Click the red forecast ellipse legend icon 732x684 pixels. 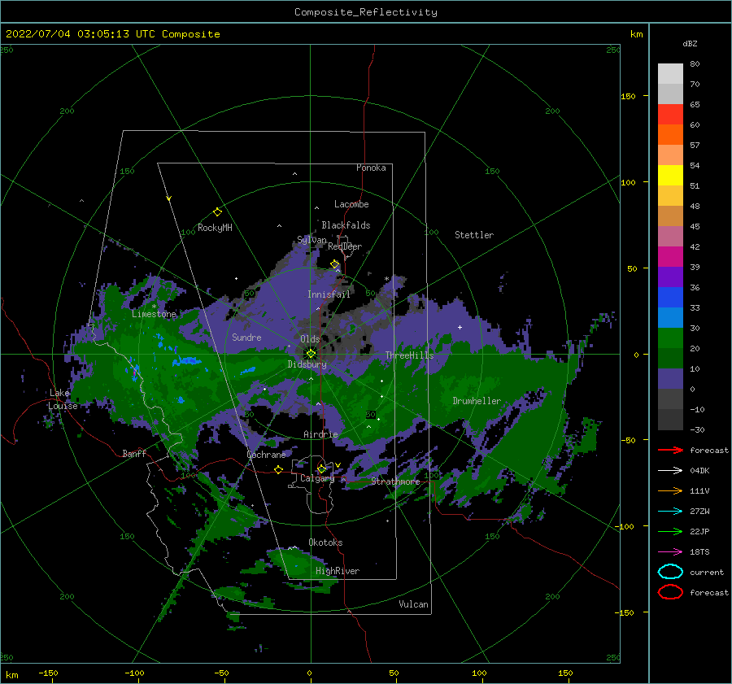[x=670, y=592]
